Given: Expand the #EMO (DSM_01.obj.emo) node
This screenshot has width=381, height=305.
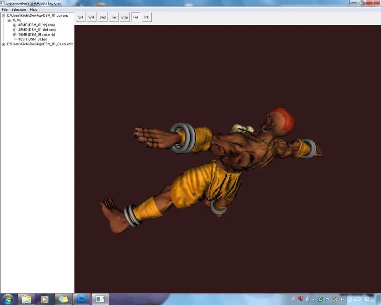Looking at the screenshot, I should pos(15,25).
